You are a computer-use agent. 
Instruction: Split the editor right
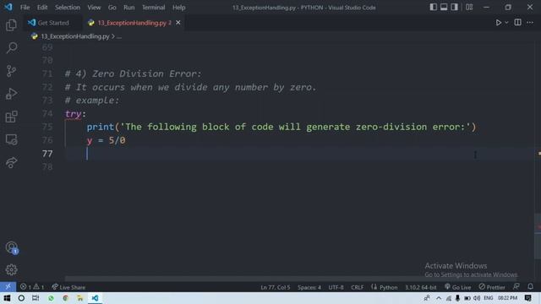pyautogui.click(x=517, y=23)
